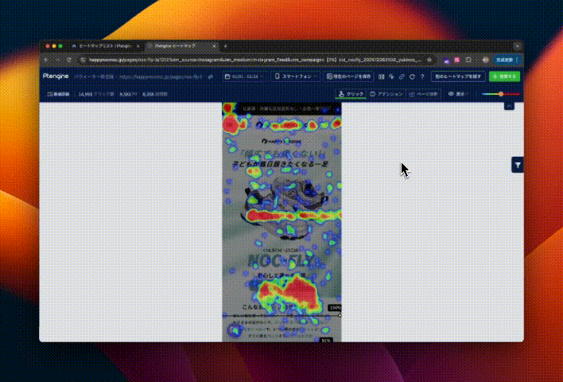The image size is (563, 382).
Task: Switch to the クリック heatmap mode
Action: [x=351, y=94]
